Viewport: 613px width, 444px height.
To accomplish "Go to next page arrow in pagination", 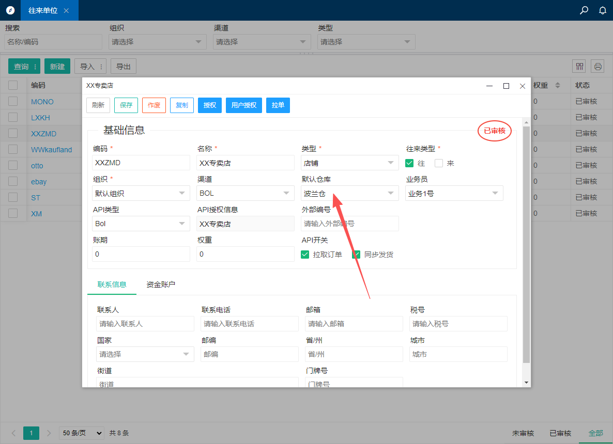I will [x=49, y=433].
